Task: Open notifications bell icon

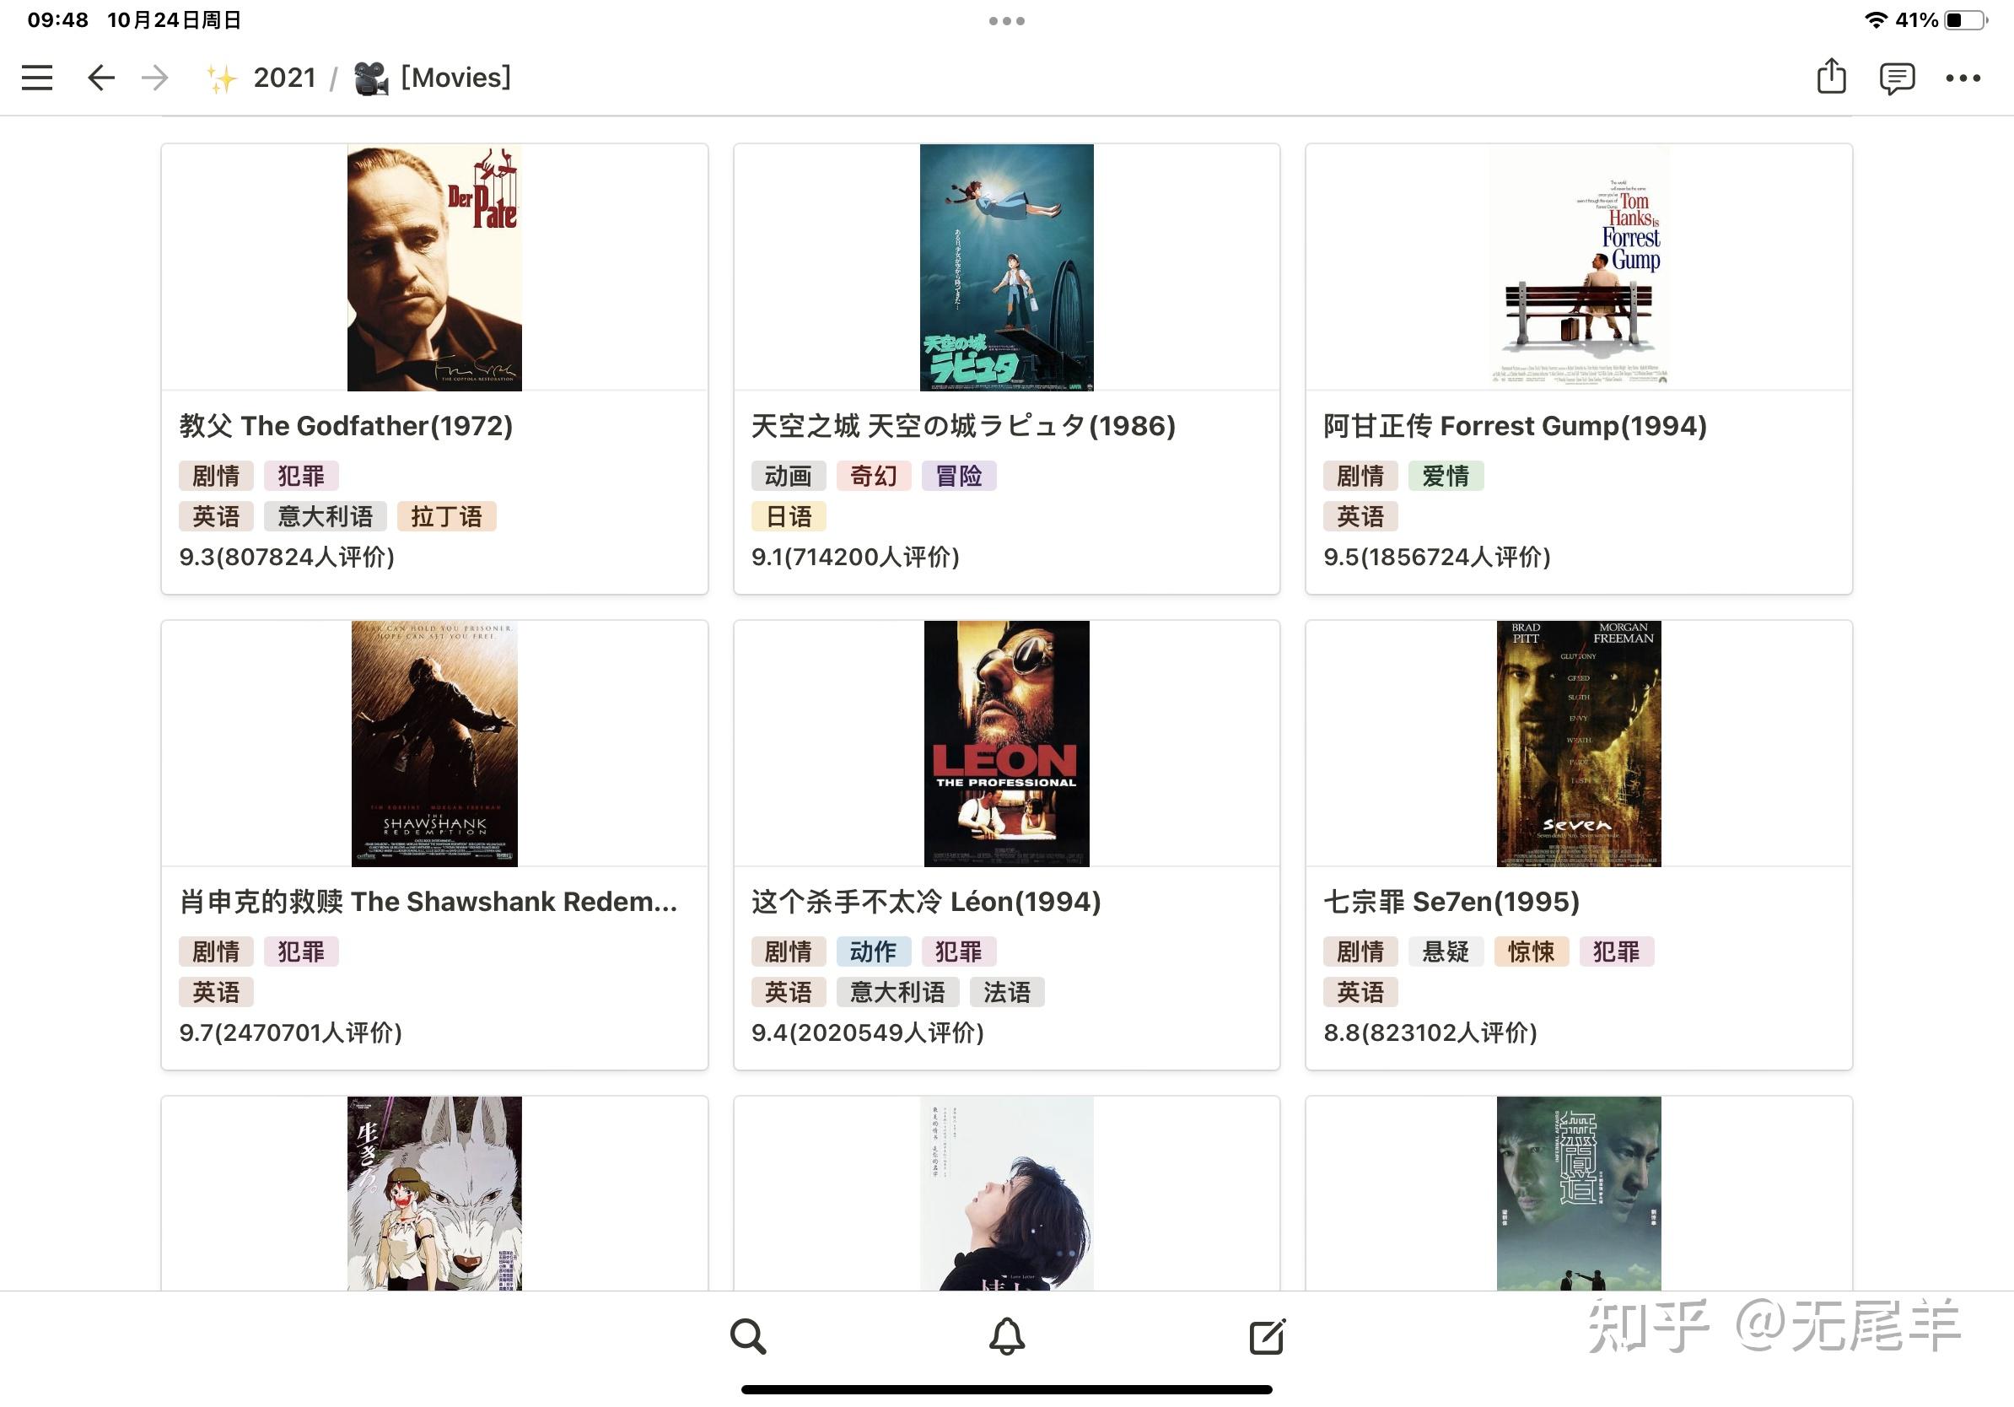Action: [1007, 1336]
